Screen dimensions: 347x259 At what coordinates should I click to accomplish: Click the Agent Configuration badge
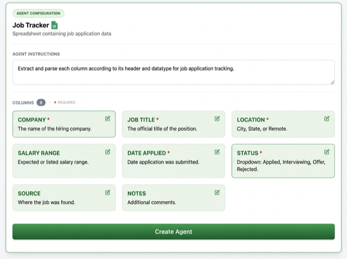click(38, 13)
